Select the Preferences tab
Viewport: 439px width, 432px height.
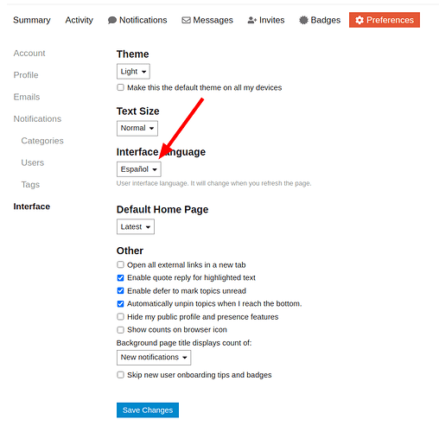(385, 20)
